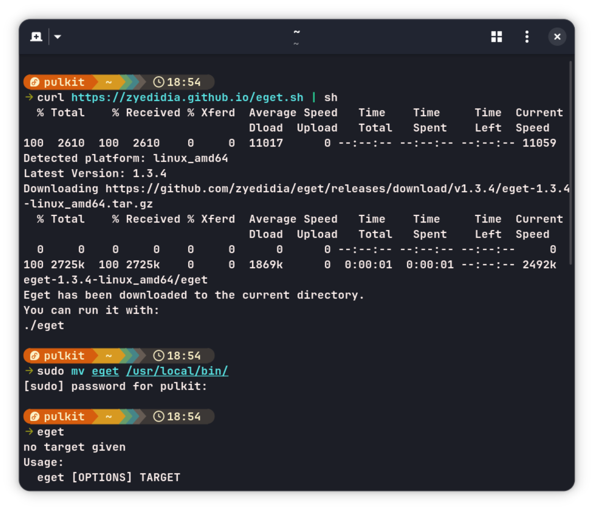Screen dimensions: 594x510
Task: Click the ./eget line in the output
Action: pos(44,326)
